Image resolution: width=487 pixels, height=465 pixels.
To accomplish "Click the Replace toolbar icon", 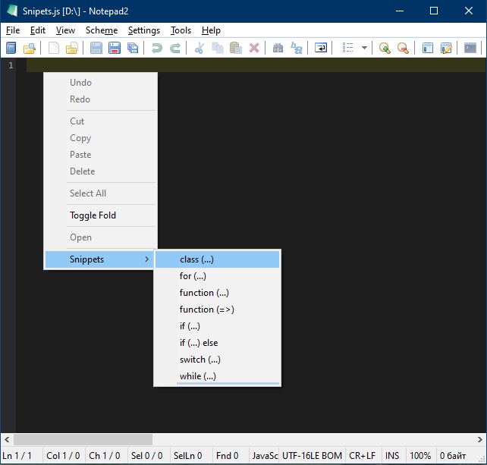I will pyautogui.click(x=297, y=48).
